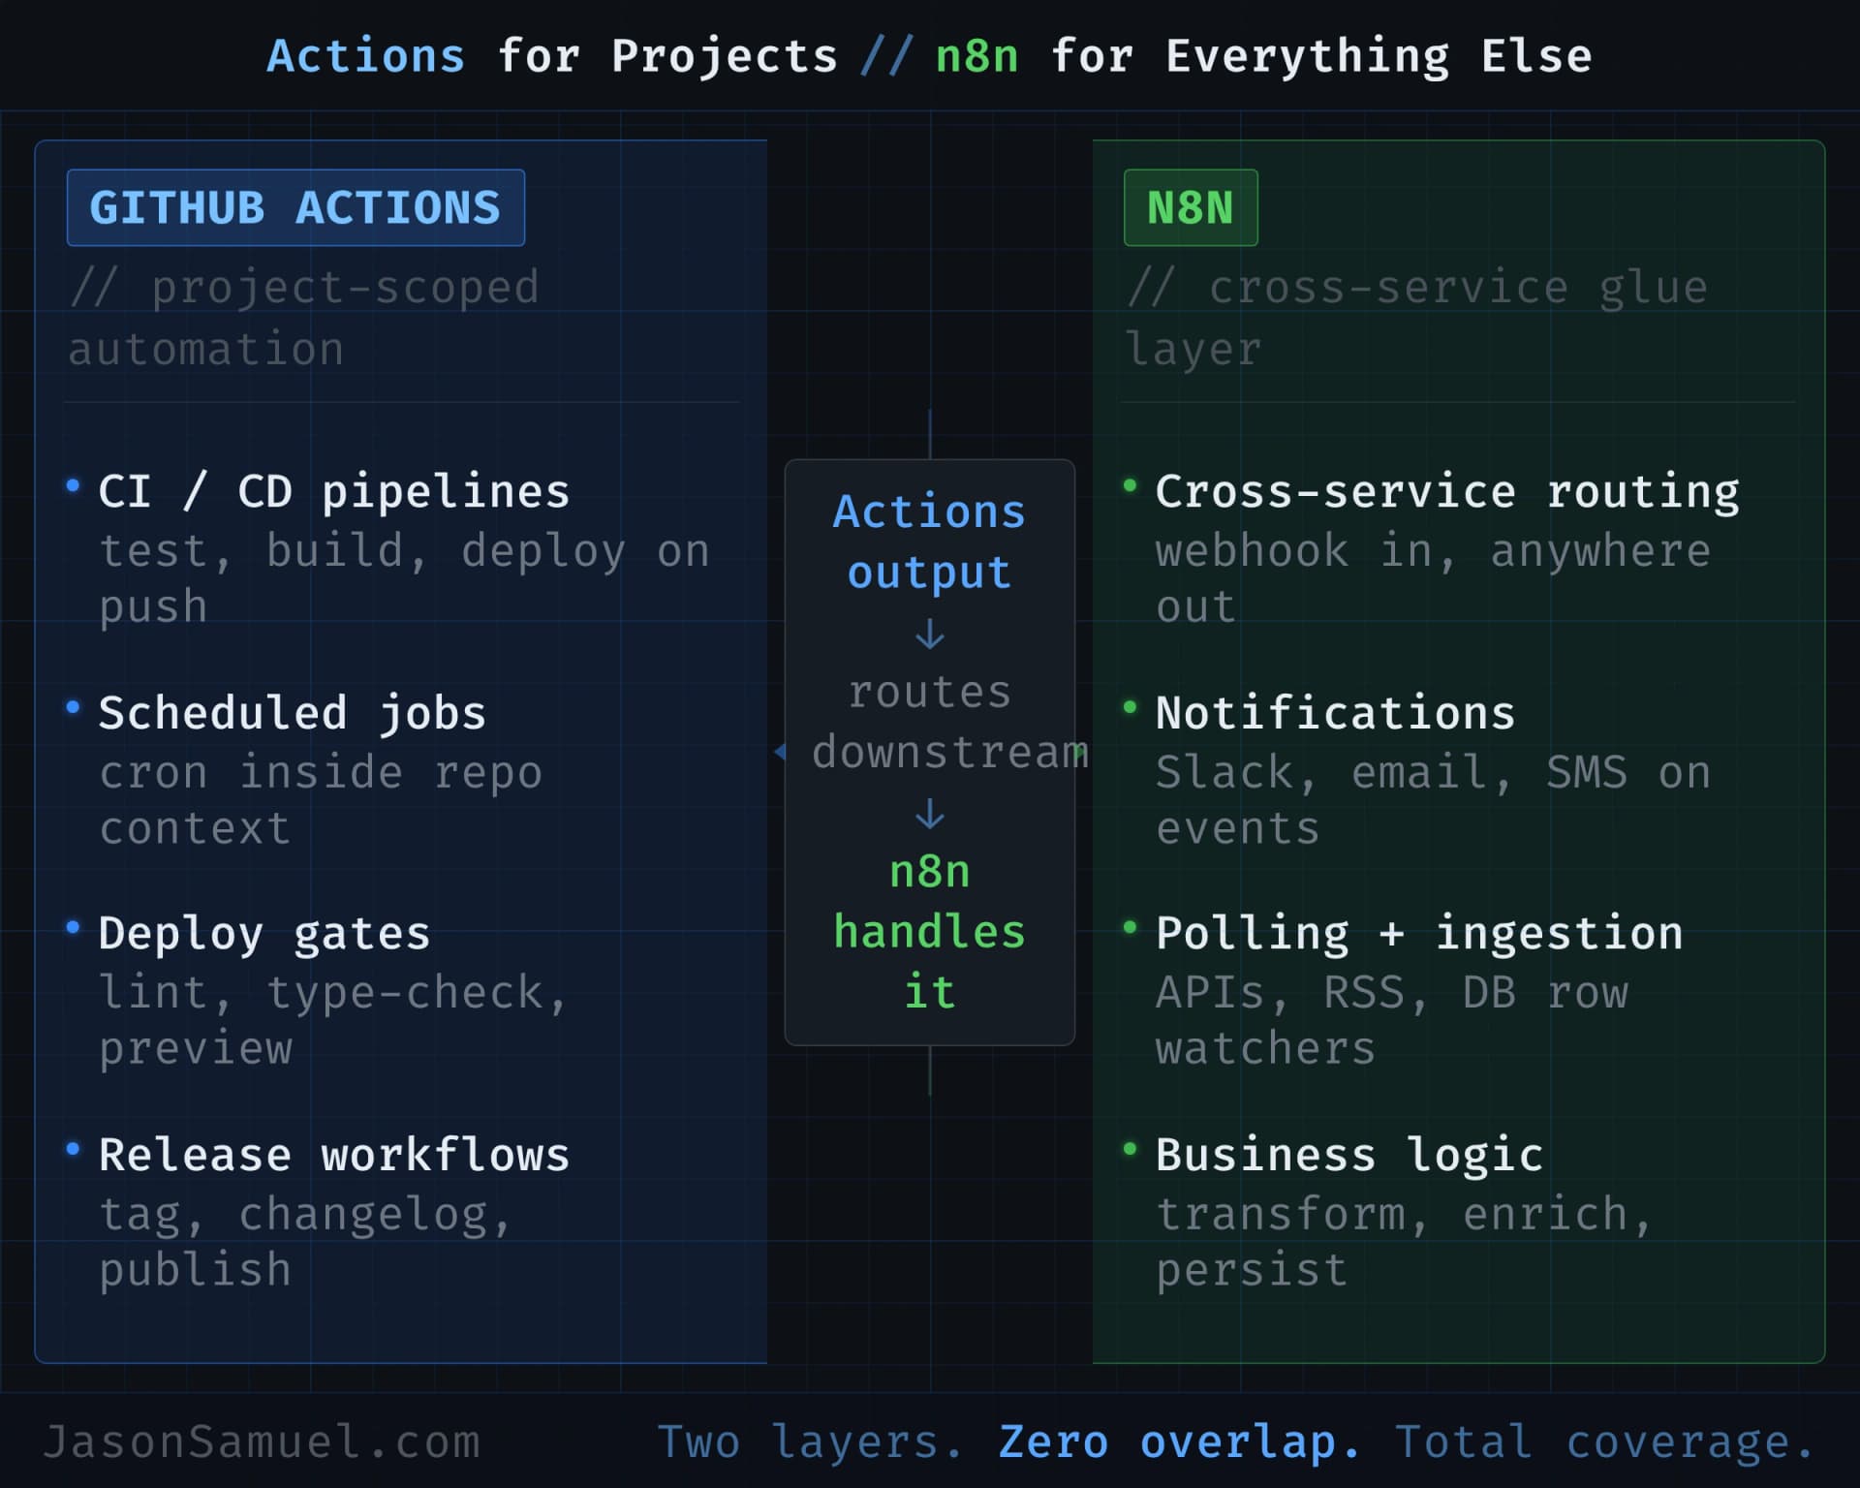Select the 'Scheduled jobs' heading

[x=292, y=714]
